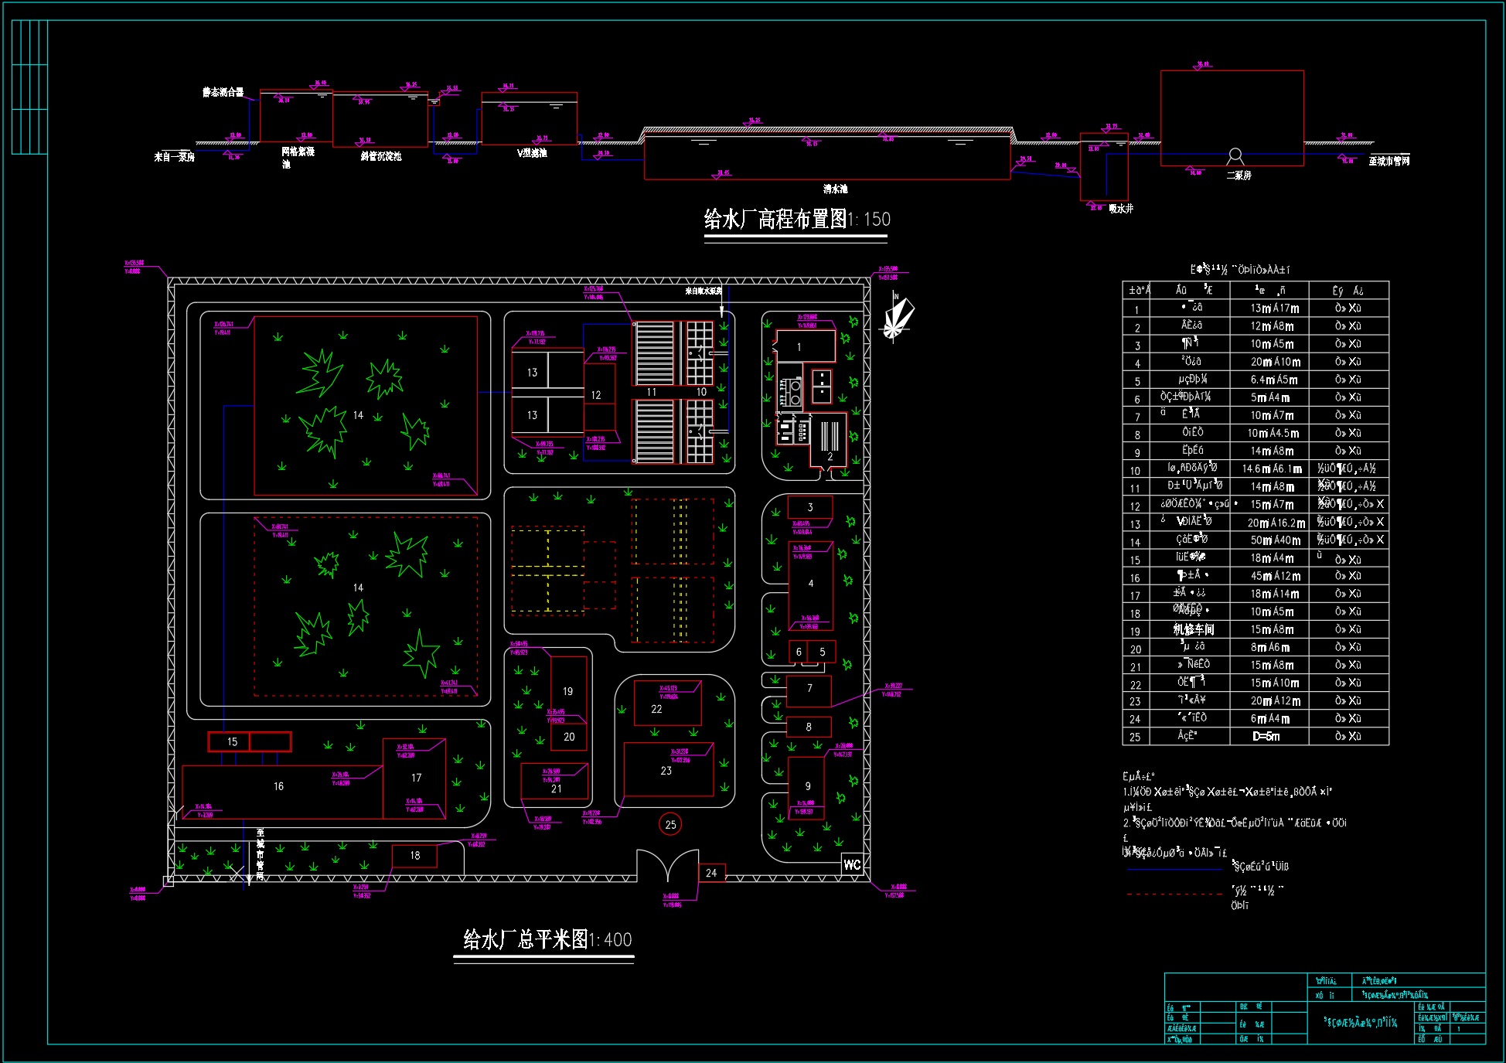Select the 给水厂高程布置图 title text

(x=775, y=220)
